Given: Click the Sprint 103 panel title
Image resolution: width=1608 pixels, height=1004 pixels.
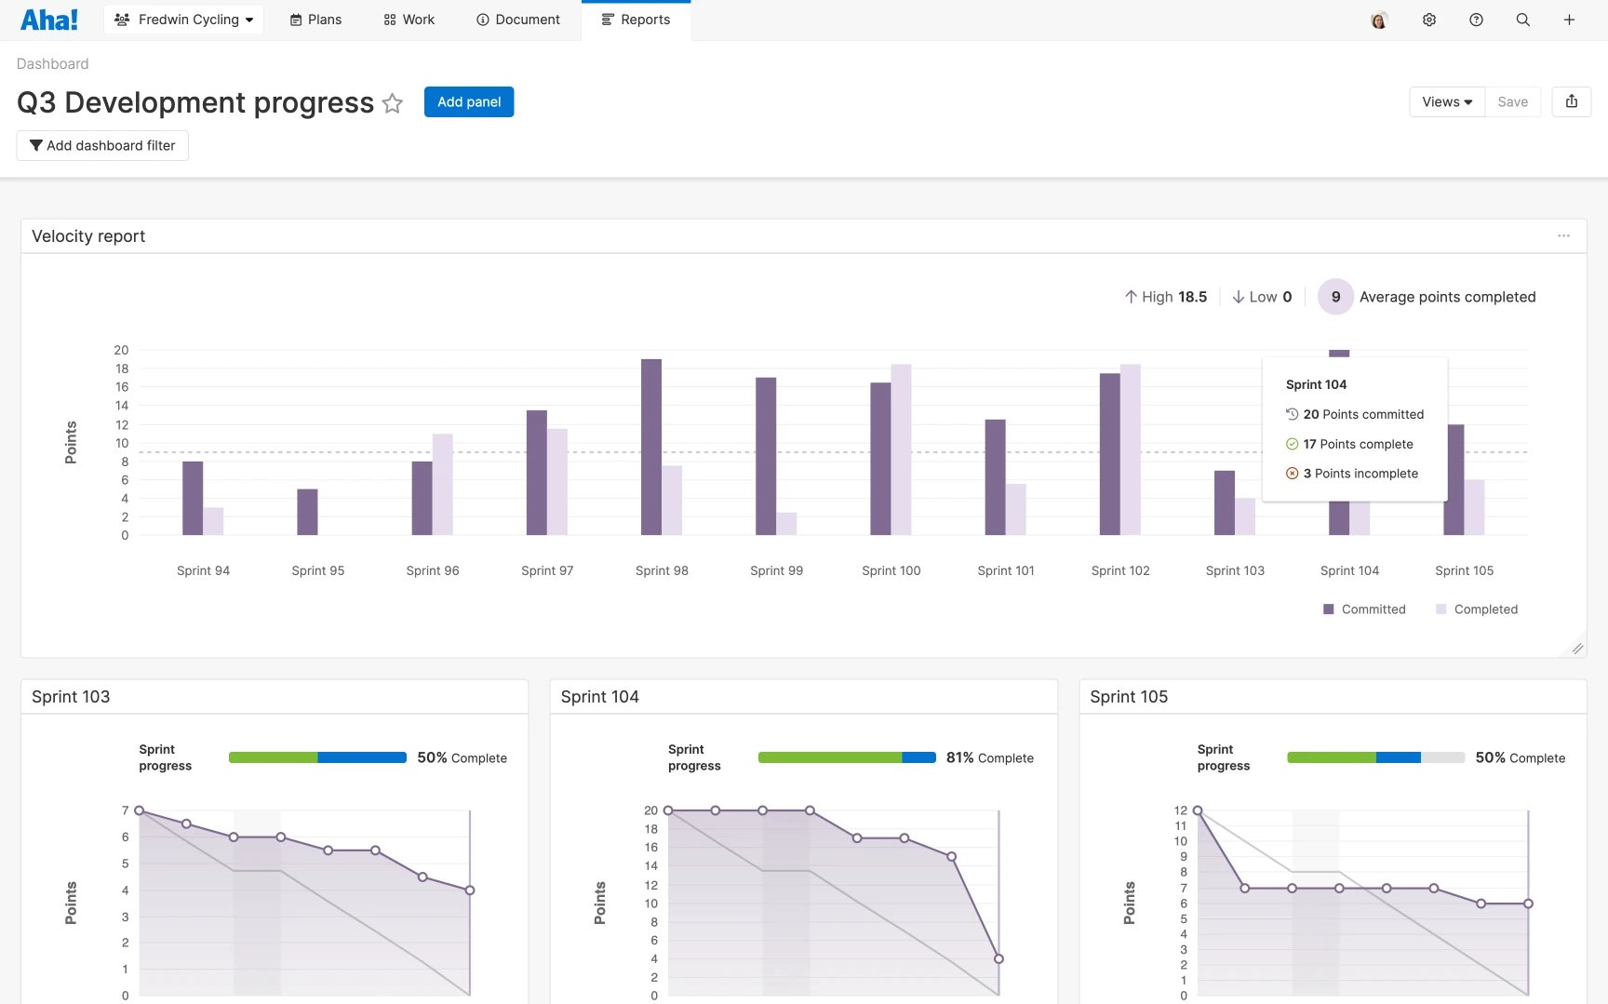Looking at the screenshot, I should click(71, 697).
